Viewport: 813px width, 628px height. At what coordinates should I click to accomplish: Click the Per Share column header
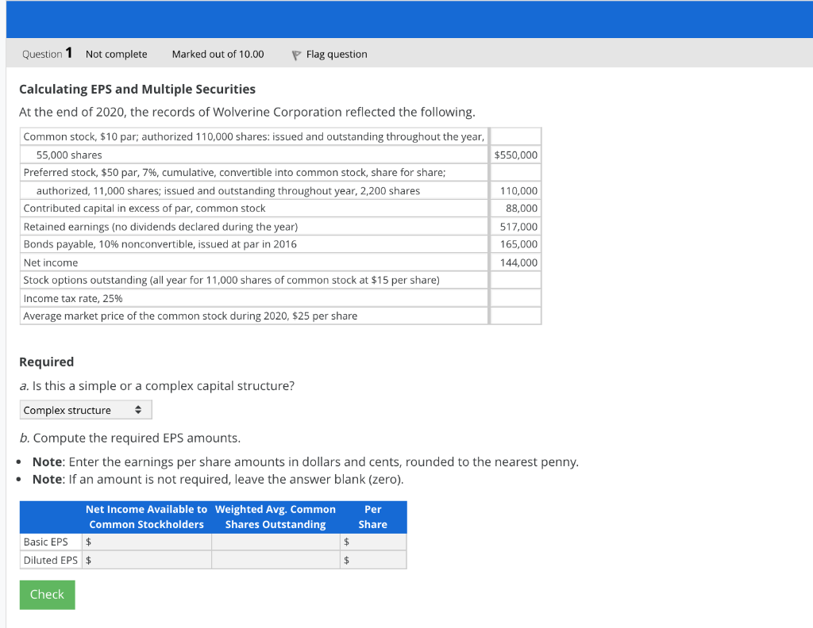click(373, 516)
